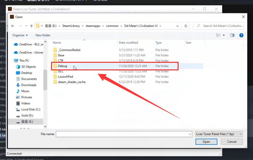Open OneDrive - Univer in navigation pane
Viewport: 253px width, 160px height.
tap(28, 53)
